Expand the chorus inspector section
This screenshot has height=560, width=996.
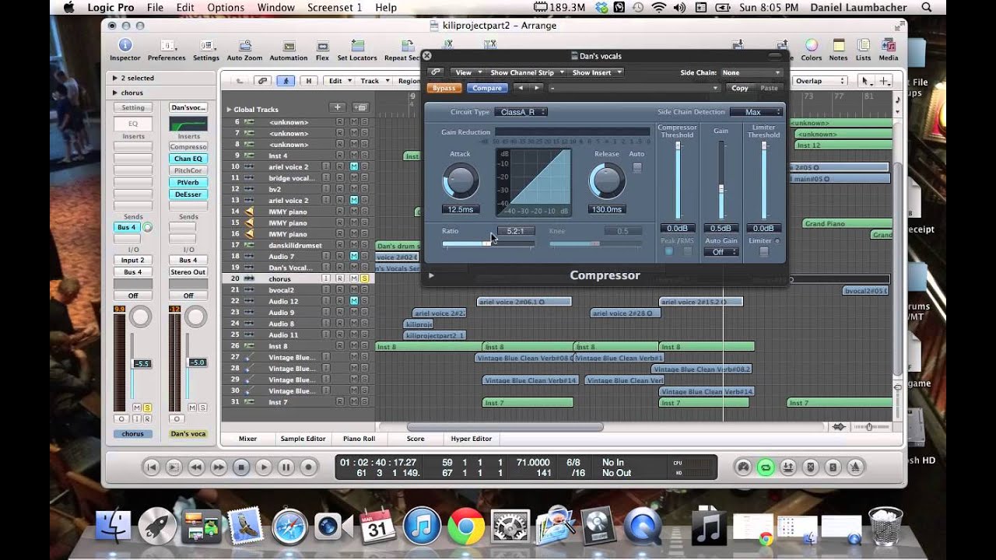pos(115,93)
